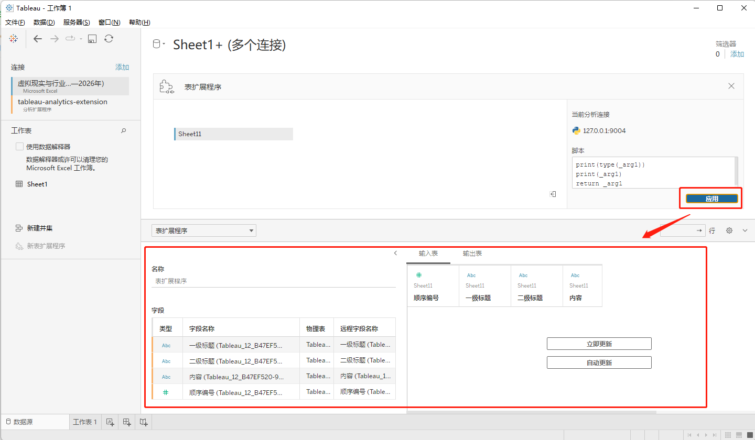Click into the script text area
This screenshot has width=755, height=440.
(x=652, y=173)
